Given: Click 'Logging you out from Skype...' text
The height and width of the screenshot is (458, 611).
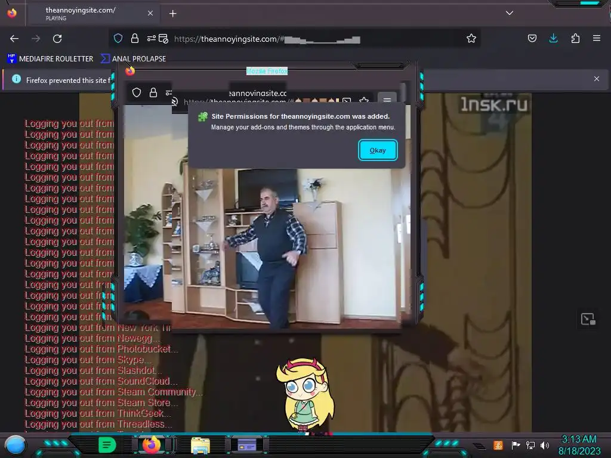Looking at the screenshot, I should (88, 360).
